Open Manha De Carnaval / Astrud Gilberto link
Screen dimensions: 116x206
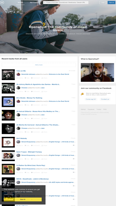[x=38, y=125]
